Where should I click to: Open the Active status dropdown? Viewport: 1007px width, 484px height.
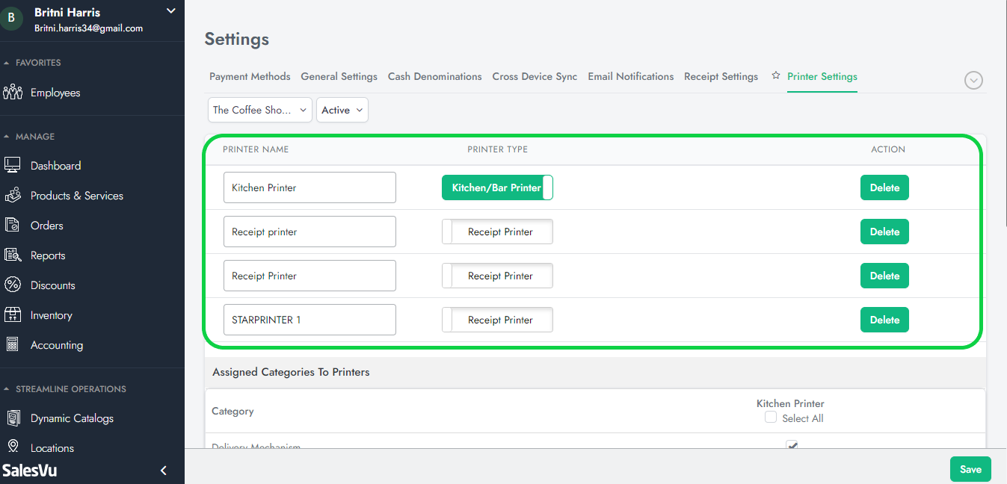pyautogui.click(x=342, y=110)
